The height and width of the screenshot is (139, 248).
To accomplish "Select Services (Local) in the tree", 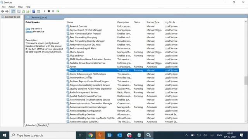I will pyautogui.click(x=12, y=17).
